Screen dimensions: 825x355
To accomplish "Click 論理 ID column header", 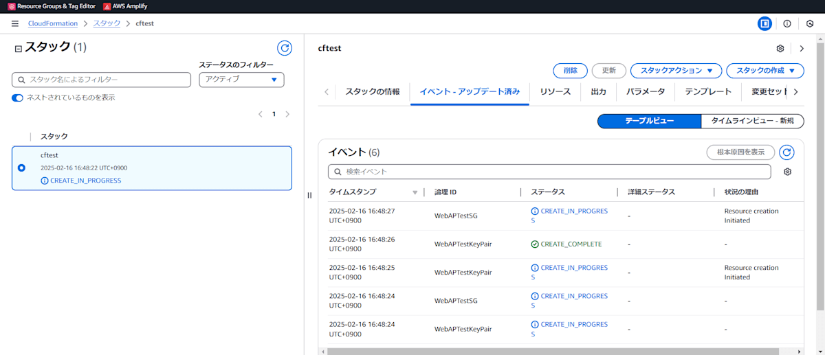I will point(445,192).
